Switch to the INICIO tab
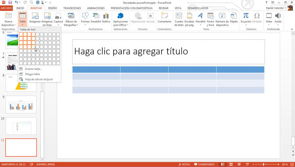The height and width of the screenshot is (167, 295). 20,8
